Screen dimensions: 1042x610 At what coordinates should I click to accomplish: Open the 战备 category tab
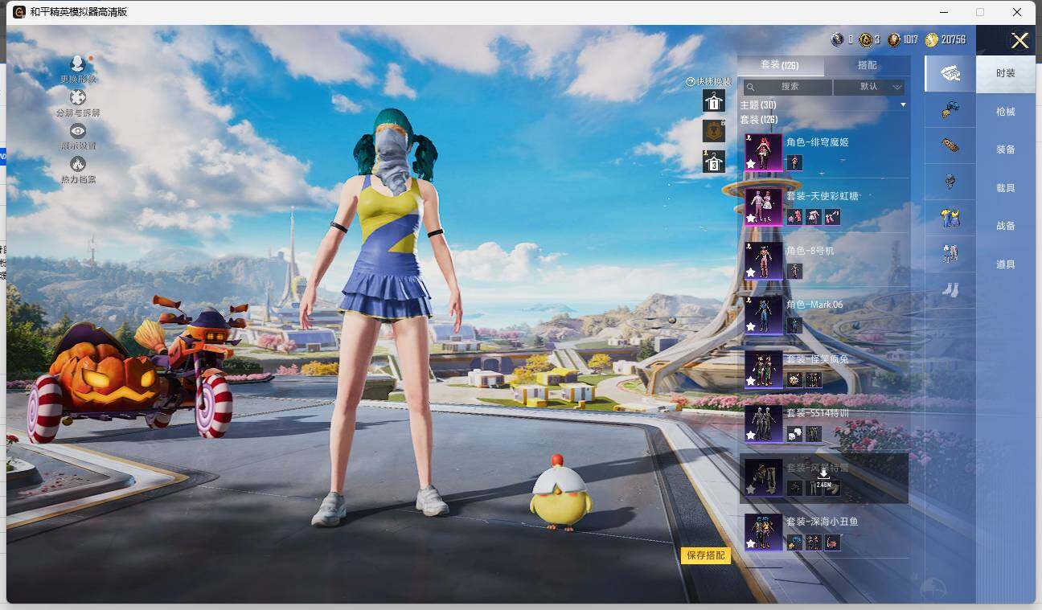tap(1005, 226)
